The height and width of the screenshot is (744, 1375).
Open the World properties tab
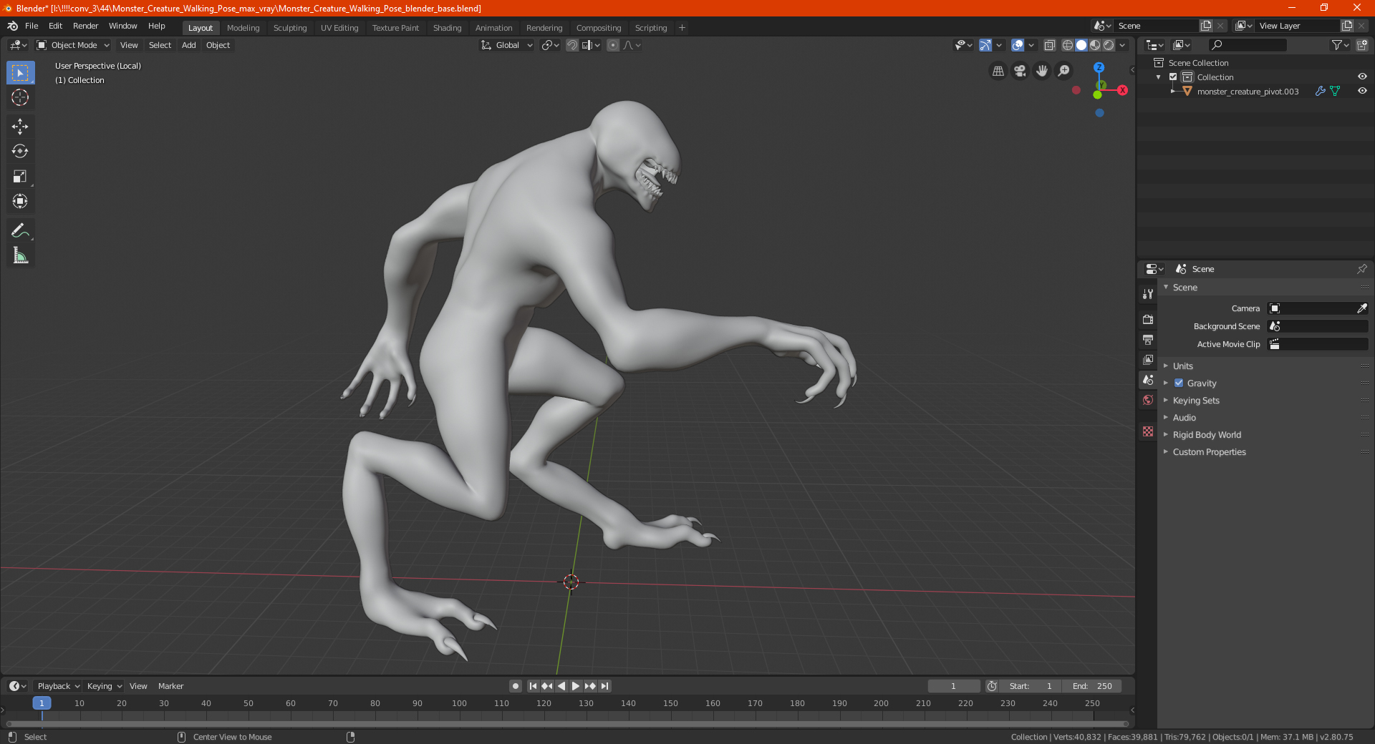pos(1148,400)
